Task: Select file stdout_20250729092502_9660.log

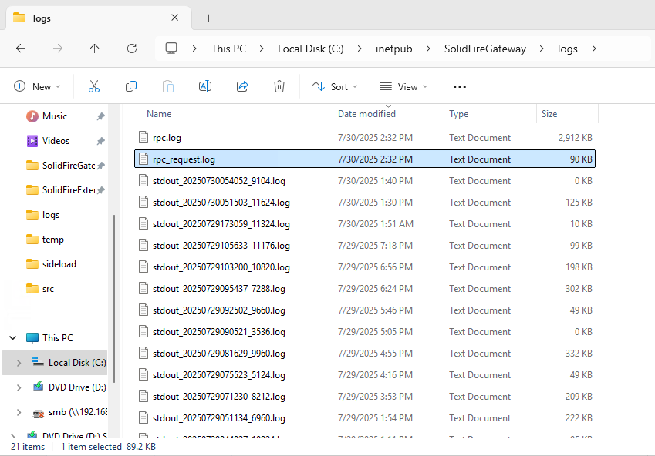Action: [365, 310]
